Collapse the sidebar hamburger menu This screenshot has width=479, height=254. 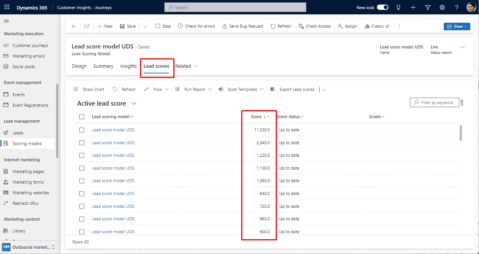(x=6, y=21)
